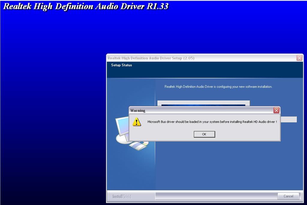
Task: Click OK in the Warning dialog
Action: pos(204,134)
